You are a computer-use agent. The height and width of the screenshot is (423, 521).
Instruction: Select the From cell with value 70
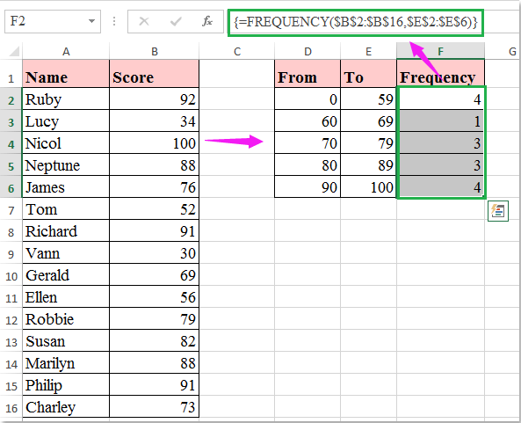click(x=308, y=142)
